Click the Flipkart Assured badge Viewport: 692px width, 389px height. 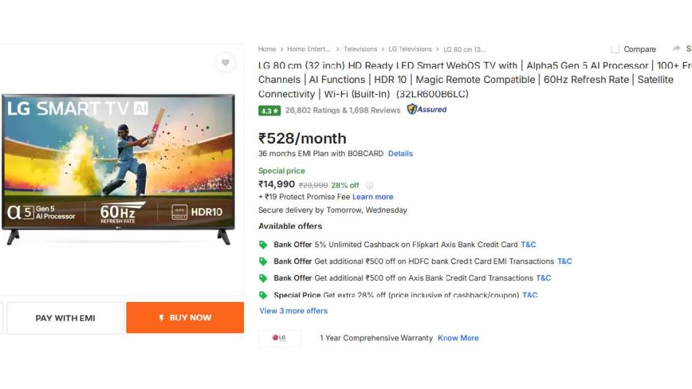(x=426, y=109)
